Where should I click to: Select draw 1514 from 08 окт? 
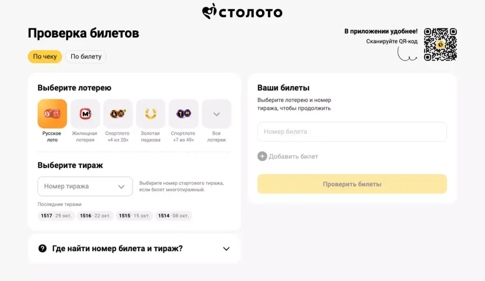[173, 216]
